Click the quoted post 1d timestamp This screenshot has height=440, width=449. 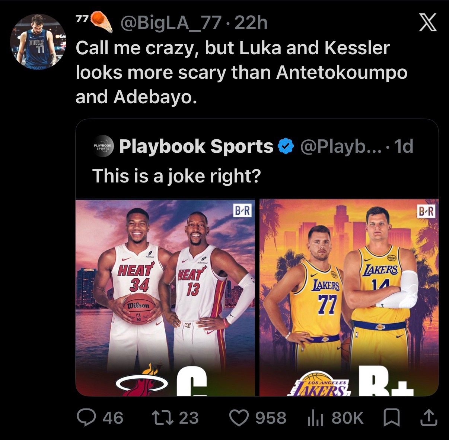[x=403, y=146]
